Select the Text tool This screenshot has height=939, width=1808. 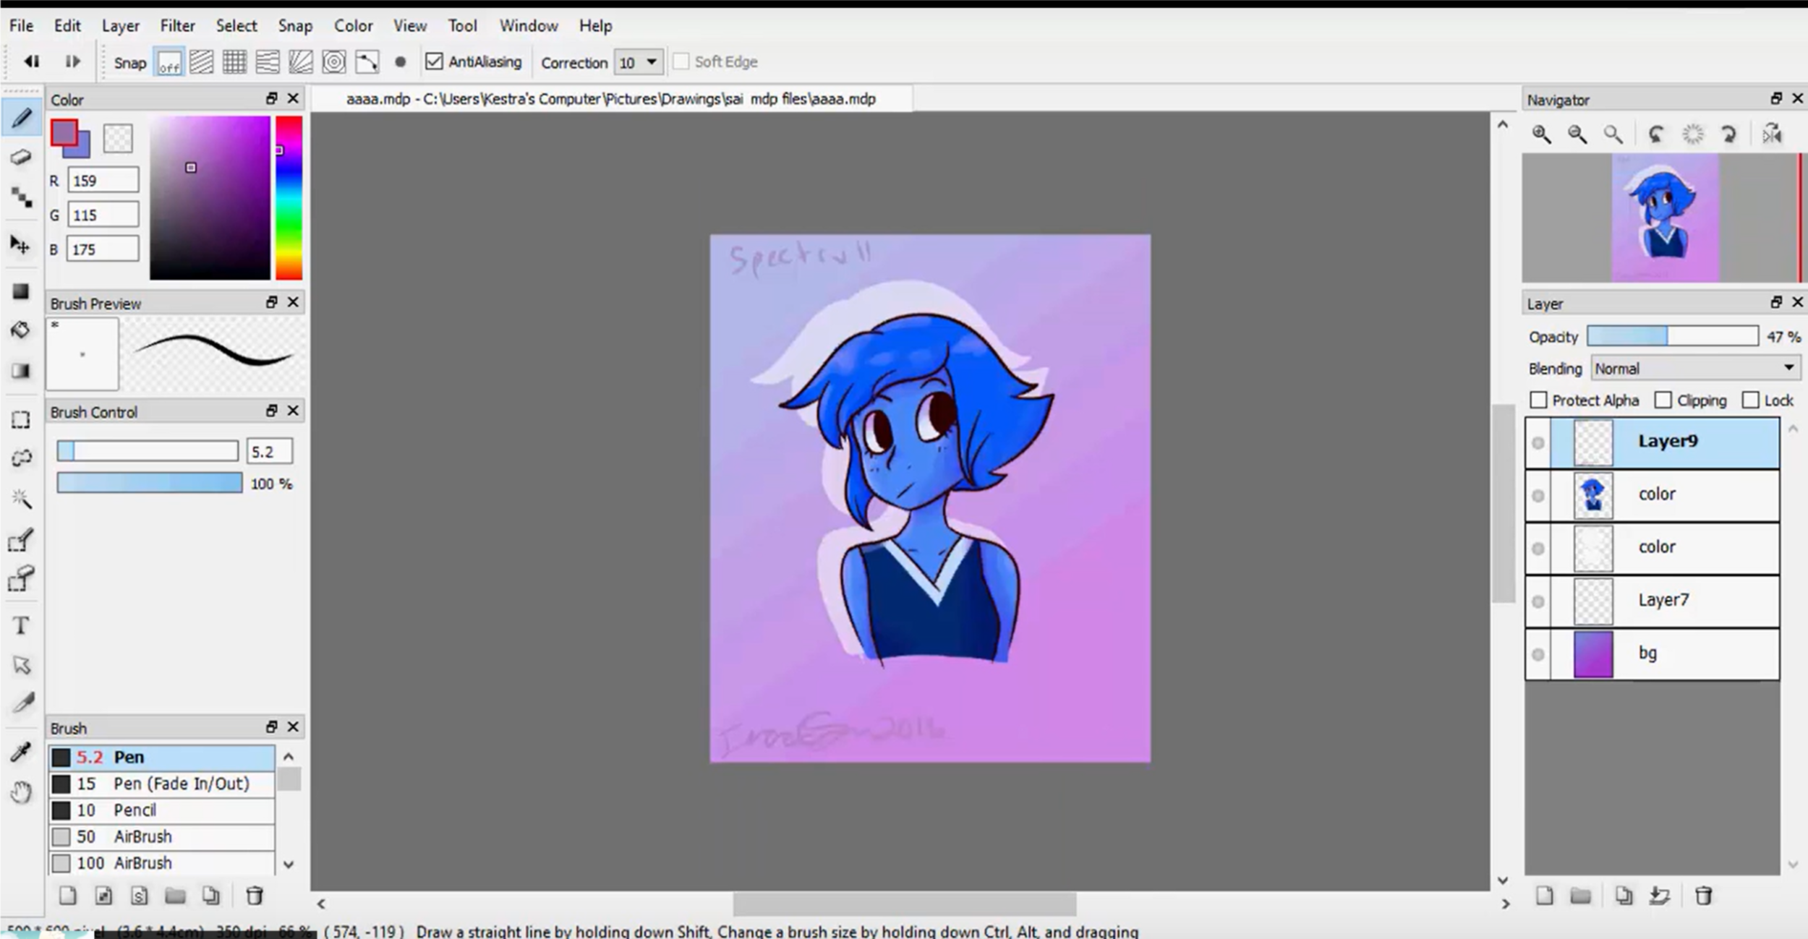coord(22,625)
